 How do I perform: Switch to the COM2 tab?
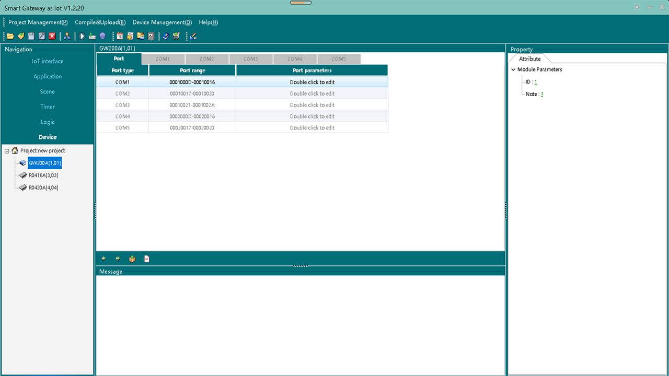[207, 59]
